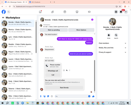Open Monica conversation in chat list

click(18, 31)
